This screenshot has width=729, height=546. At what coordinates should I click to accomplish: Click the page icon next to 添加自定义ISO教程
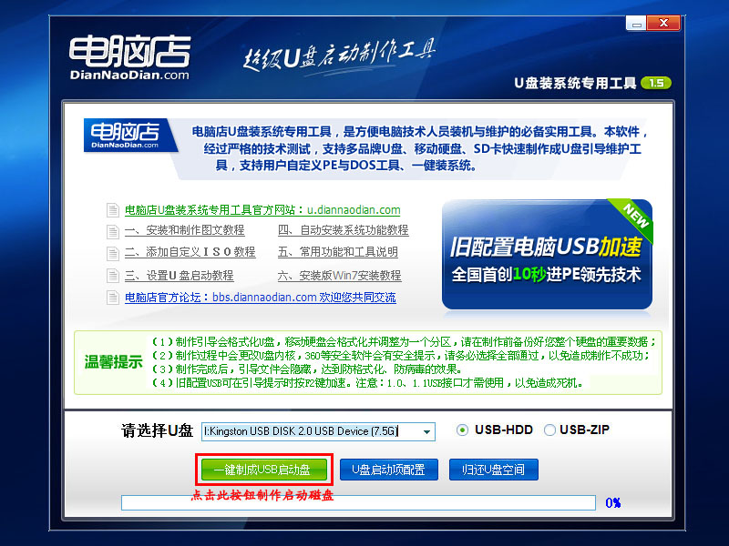[x=111, y=253]
